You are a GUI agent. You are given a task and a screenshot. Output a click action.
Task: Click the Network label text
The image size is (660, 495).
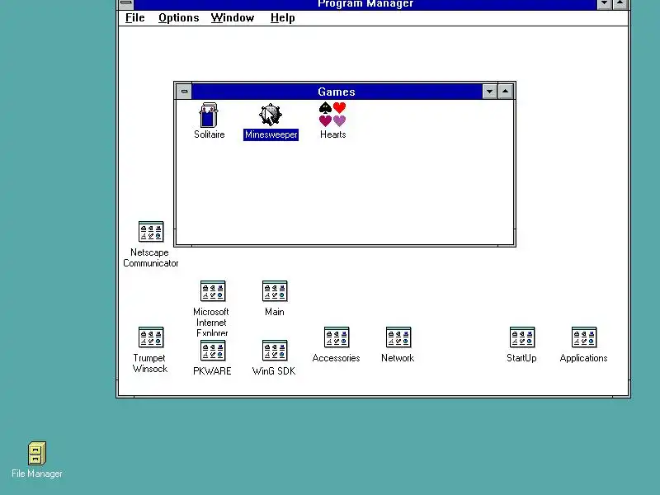tap(398, 358)
